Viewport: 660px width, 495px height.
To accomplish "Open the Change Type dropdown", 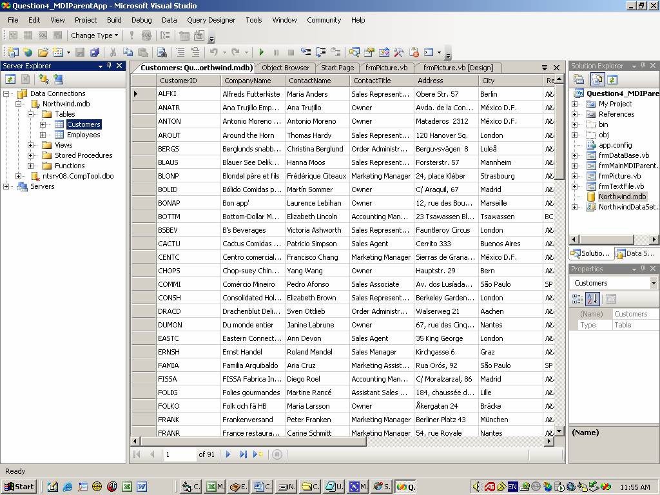I will coord(94,35).
